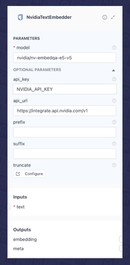Click the embedding output connector handle
This screenshot has width=130, height=265.
point(121,239)
